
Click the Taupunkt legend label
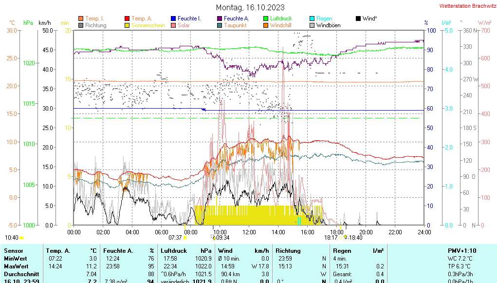[235, 25]
